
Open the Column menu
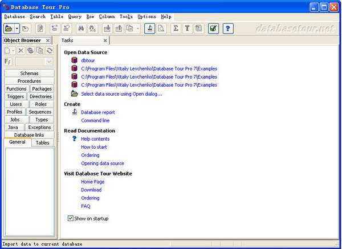(107, 17)
